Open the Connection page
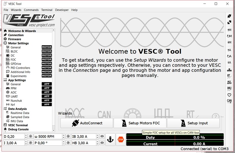This screenshot has height=153, width=235. point(28,35)
